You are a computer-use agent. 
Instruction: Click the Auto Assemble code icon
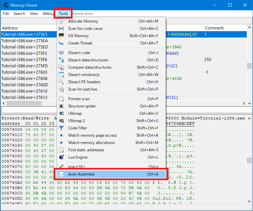click(x=61, y=174)
